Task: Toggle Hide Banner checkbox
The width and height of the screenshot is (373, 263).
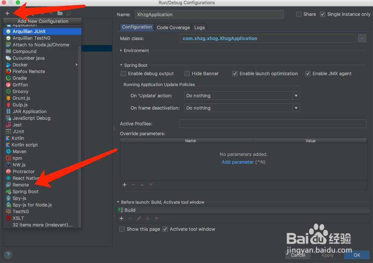Action: 187,73
